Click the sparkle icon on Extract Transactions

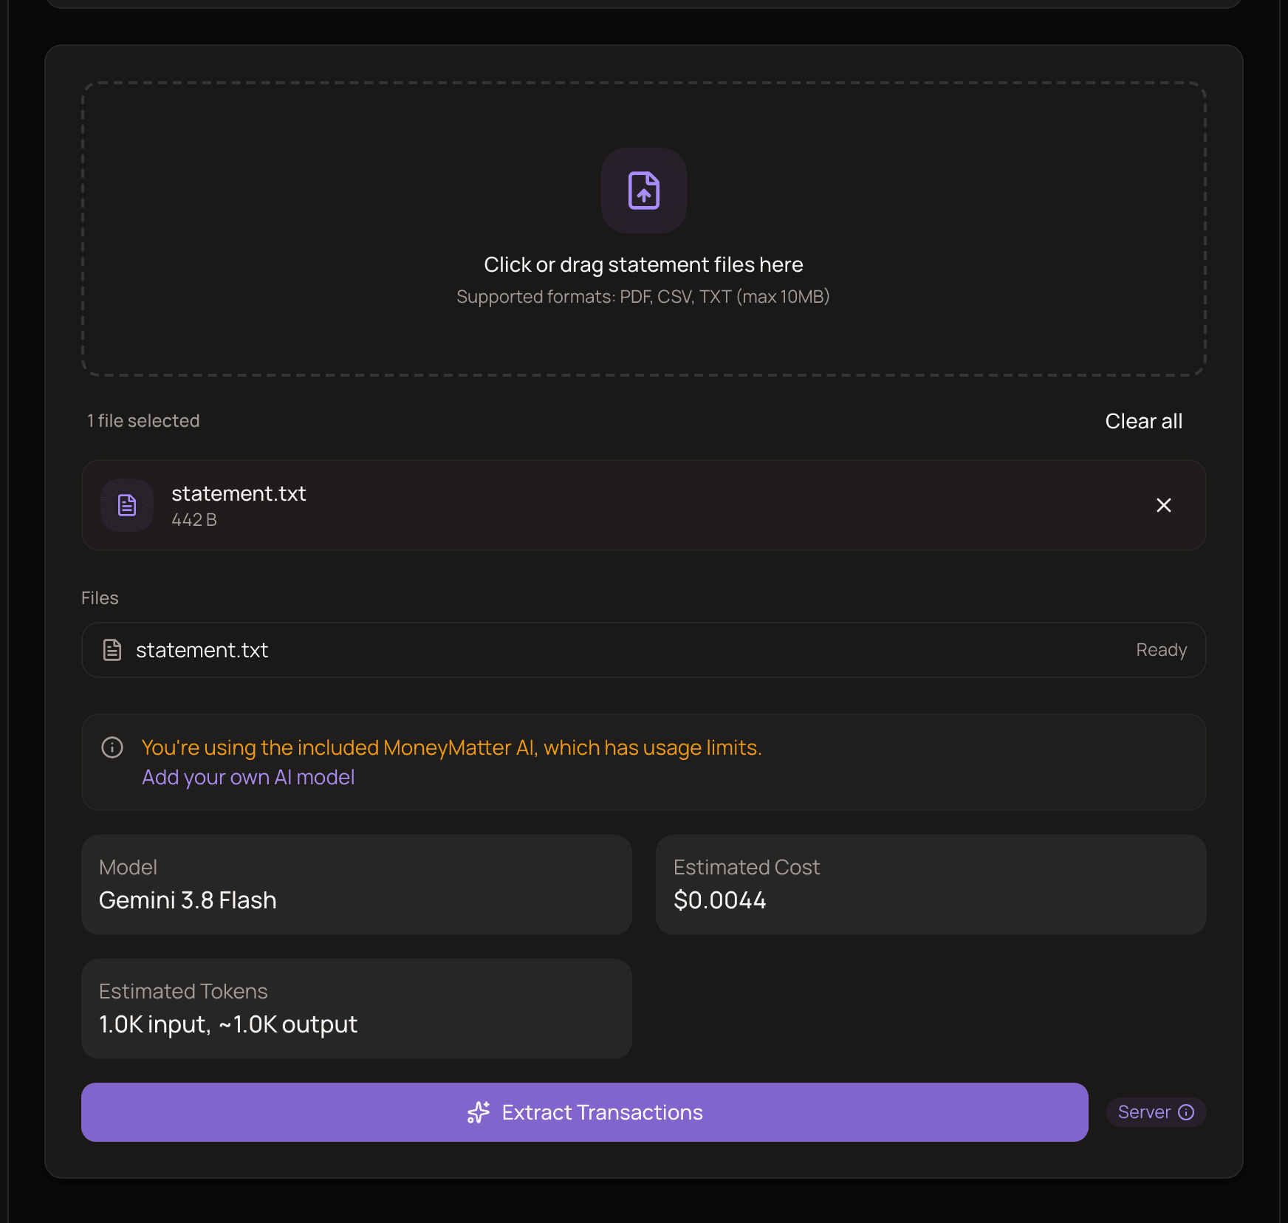click(479, 1112)
